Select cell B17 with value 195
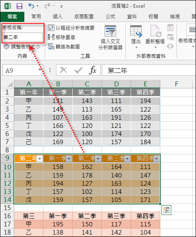196x237 pixels. coord(58,224)
